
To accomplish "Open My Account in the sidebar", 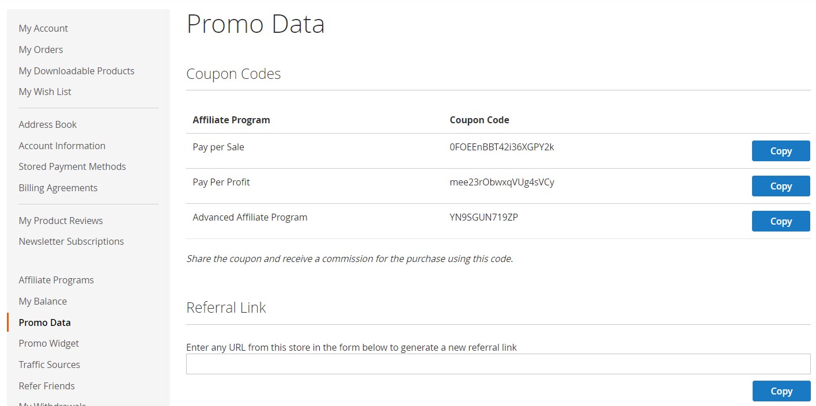I will point(43,28).
